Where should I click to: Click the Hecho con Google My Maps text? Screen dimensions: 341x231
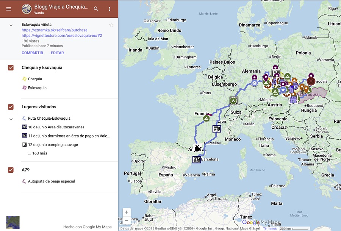point(88,227)
